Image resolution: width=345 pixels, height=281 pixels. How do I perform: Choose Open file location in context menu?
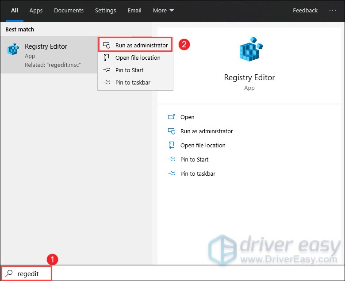pos(135,58)
